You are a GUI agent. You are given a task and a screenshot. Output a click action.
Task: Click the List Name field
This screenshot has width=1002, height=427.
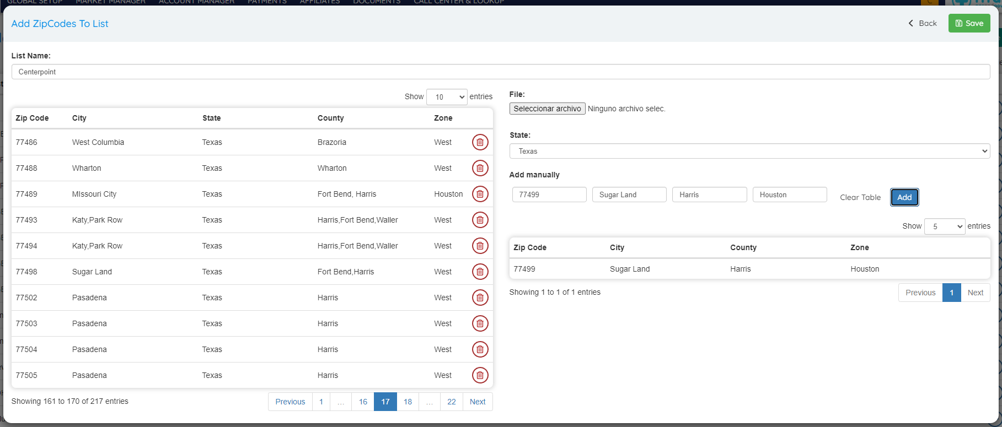(501, 72)
